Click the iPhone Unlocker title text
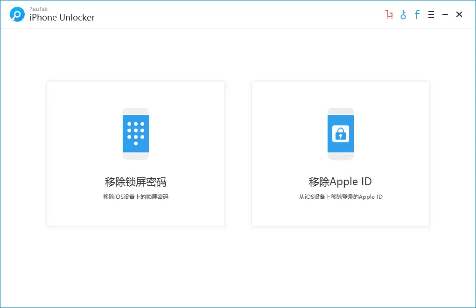This screenshot has height=308, width=476. point(62,18)
